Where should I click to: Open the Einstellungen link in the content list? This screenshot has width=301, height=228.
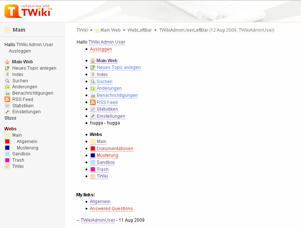pyautogui.click(x=111, y=116)
